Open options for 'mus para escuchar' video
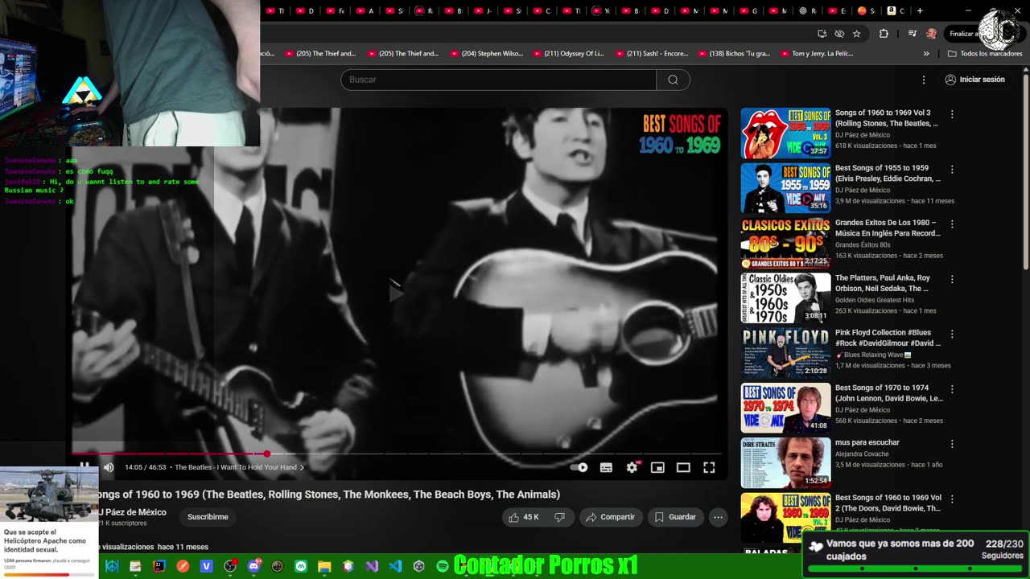The height and width of the screenshot is (579, 1030). [952, 444]
